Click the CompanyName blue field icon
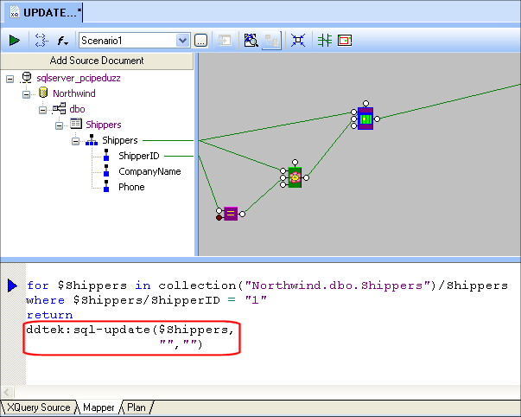521x417 pixels. [106, 170]
